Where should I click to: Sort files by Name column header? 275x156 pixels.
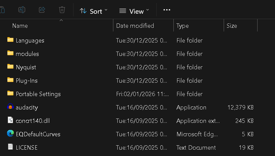[20, 26]
